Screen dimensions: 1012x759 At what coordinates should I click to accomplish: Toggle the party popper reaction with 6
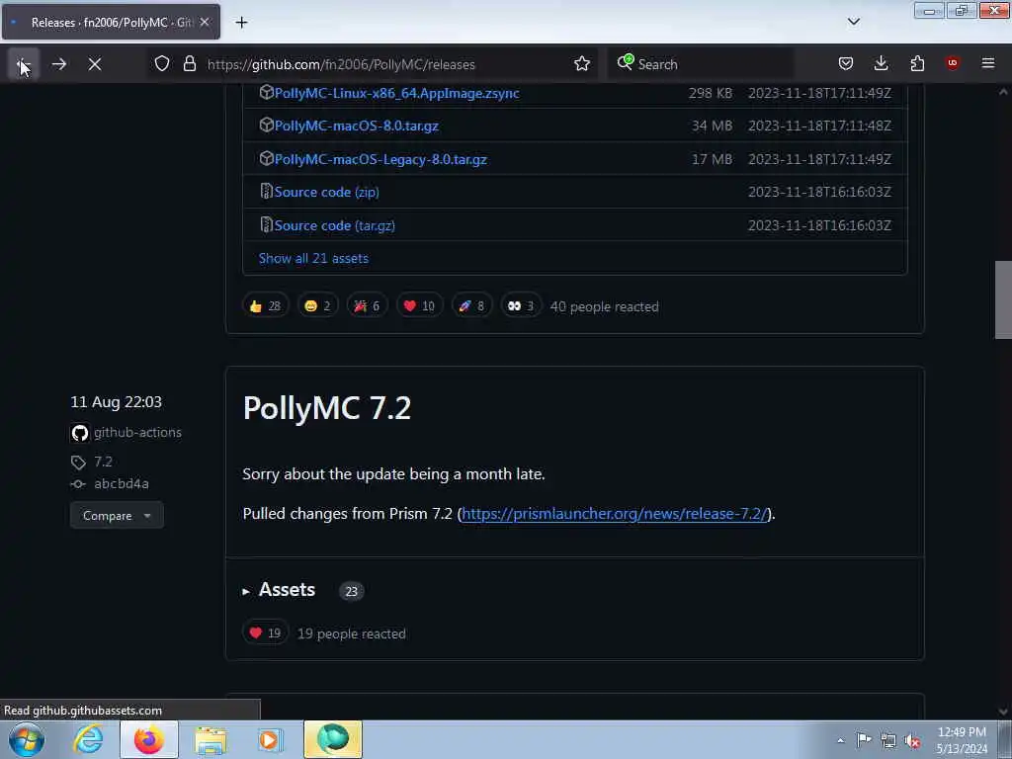click(x=367, y=306)
